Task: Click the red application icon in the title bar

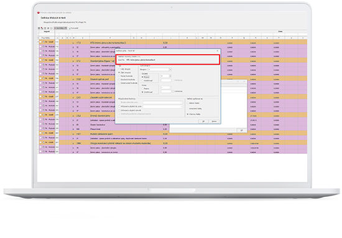Action: click(x=39, y=13)
